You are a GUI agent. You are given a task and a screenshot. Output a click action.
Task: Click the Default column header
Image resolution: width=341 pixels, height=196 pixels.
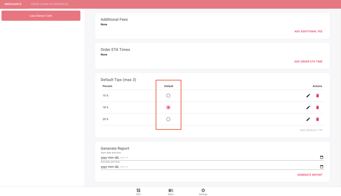pos(169,86)
